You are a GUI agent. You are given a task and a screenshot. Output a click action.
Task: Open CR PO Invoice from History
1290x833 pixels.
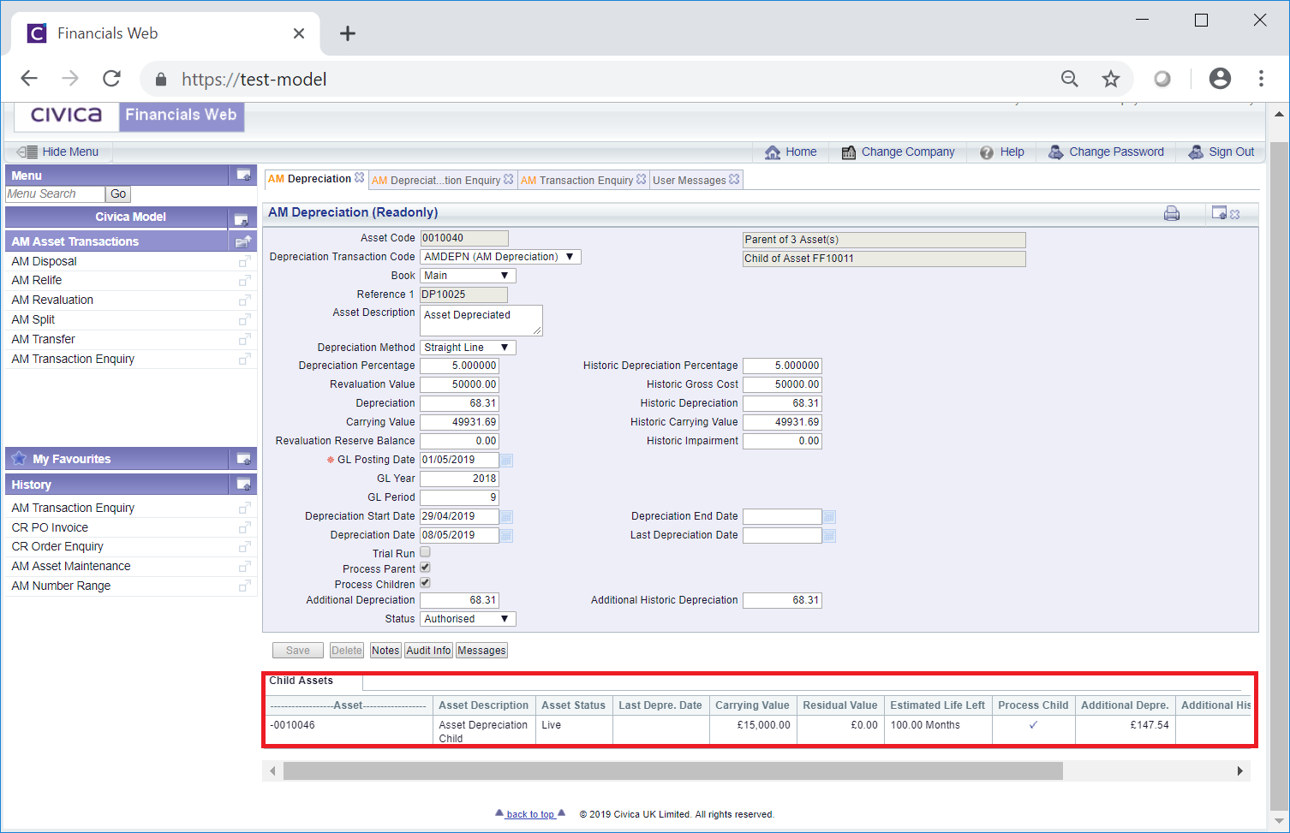point(50,528)
